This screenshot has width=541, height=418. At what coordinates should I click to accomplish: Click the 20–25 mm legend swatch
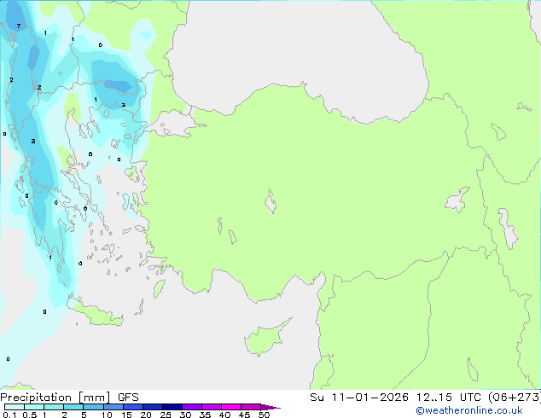(x=153, y=407)
